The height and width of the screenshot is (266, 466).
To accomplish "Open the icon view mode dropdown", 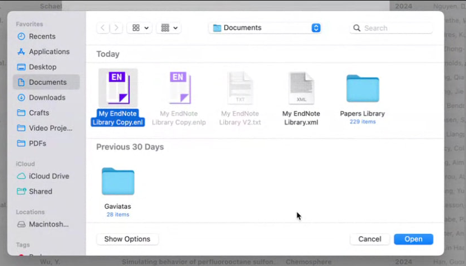I will tap(141, 28).
